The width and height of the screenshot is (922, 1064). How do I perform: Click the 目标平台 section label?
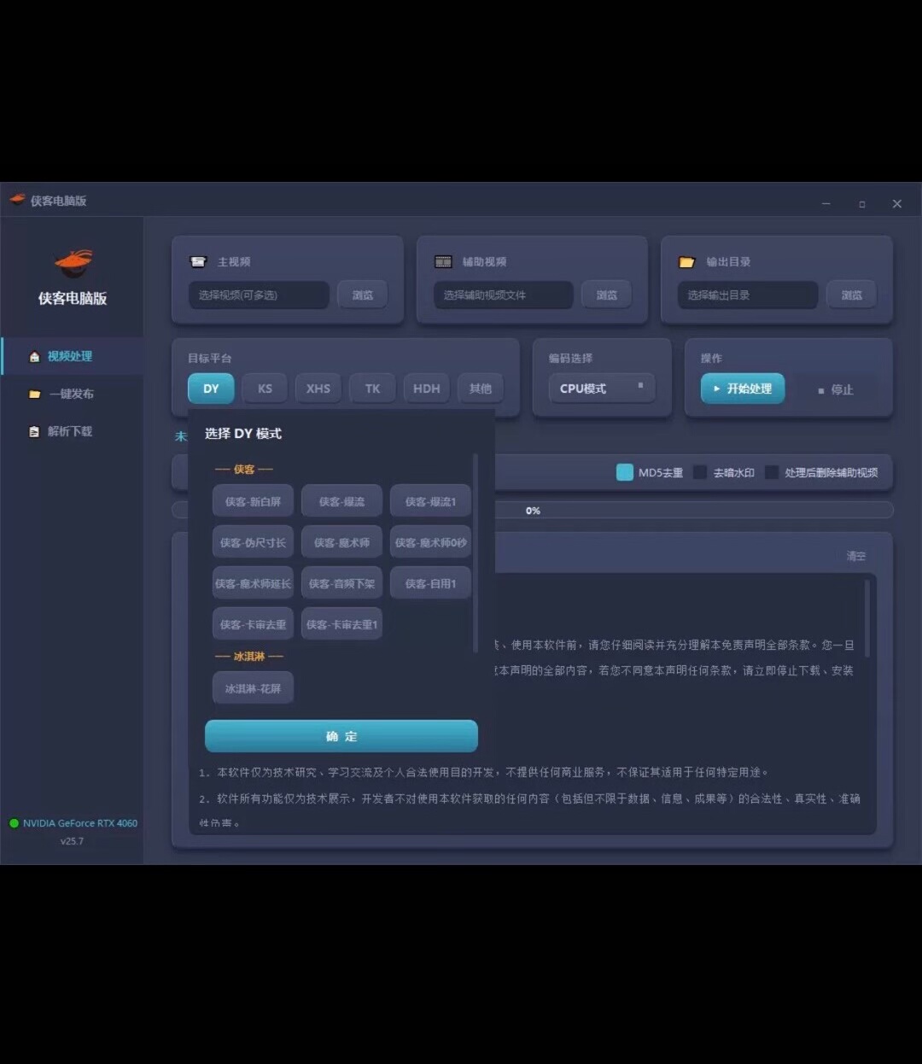pos(210,358)
